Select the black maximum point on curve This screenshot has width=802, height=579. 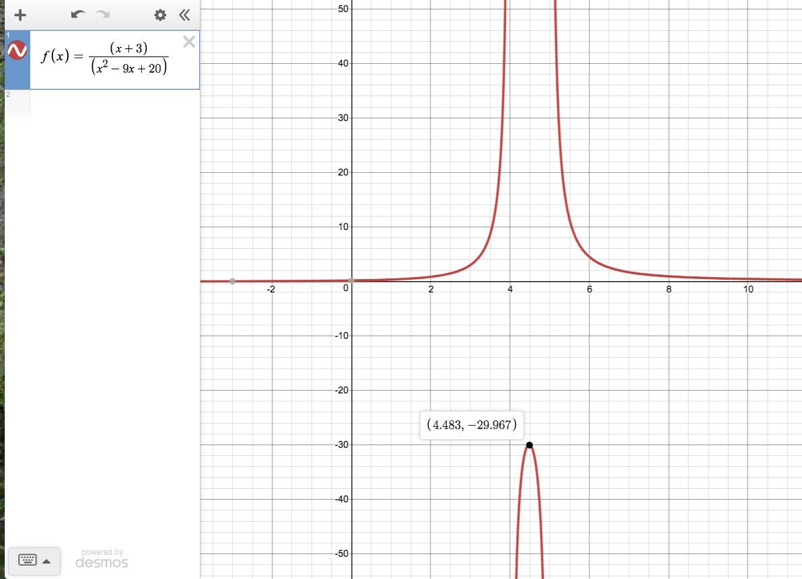tap(530, 445)
